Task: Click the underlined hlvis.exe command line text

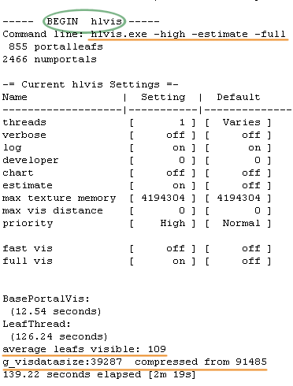Action: (188, 34)
